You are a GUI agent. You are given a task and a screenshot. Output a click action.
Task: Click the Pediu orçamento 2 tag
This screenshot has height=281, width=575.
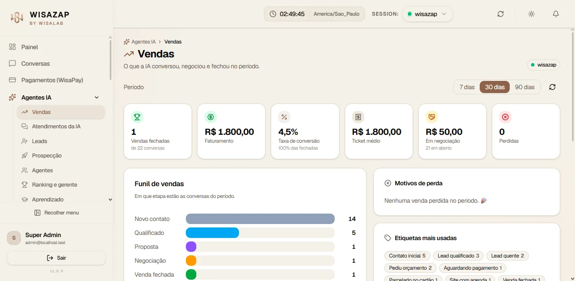(x=410, y=268)
